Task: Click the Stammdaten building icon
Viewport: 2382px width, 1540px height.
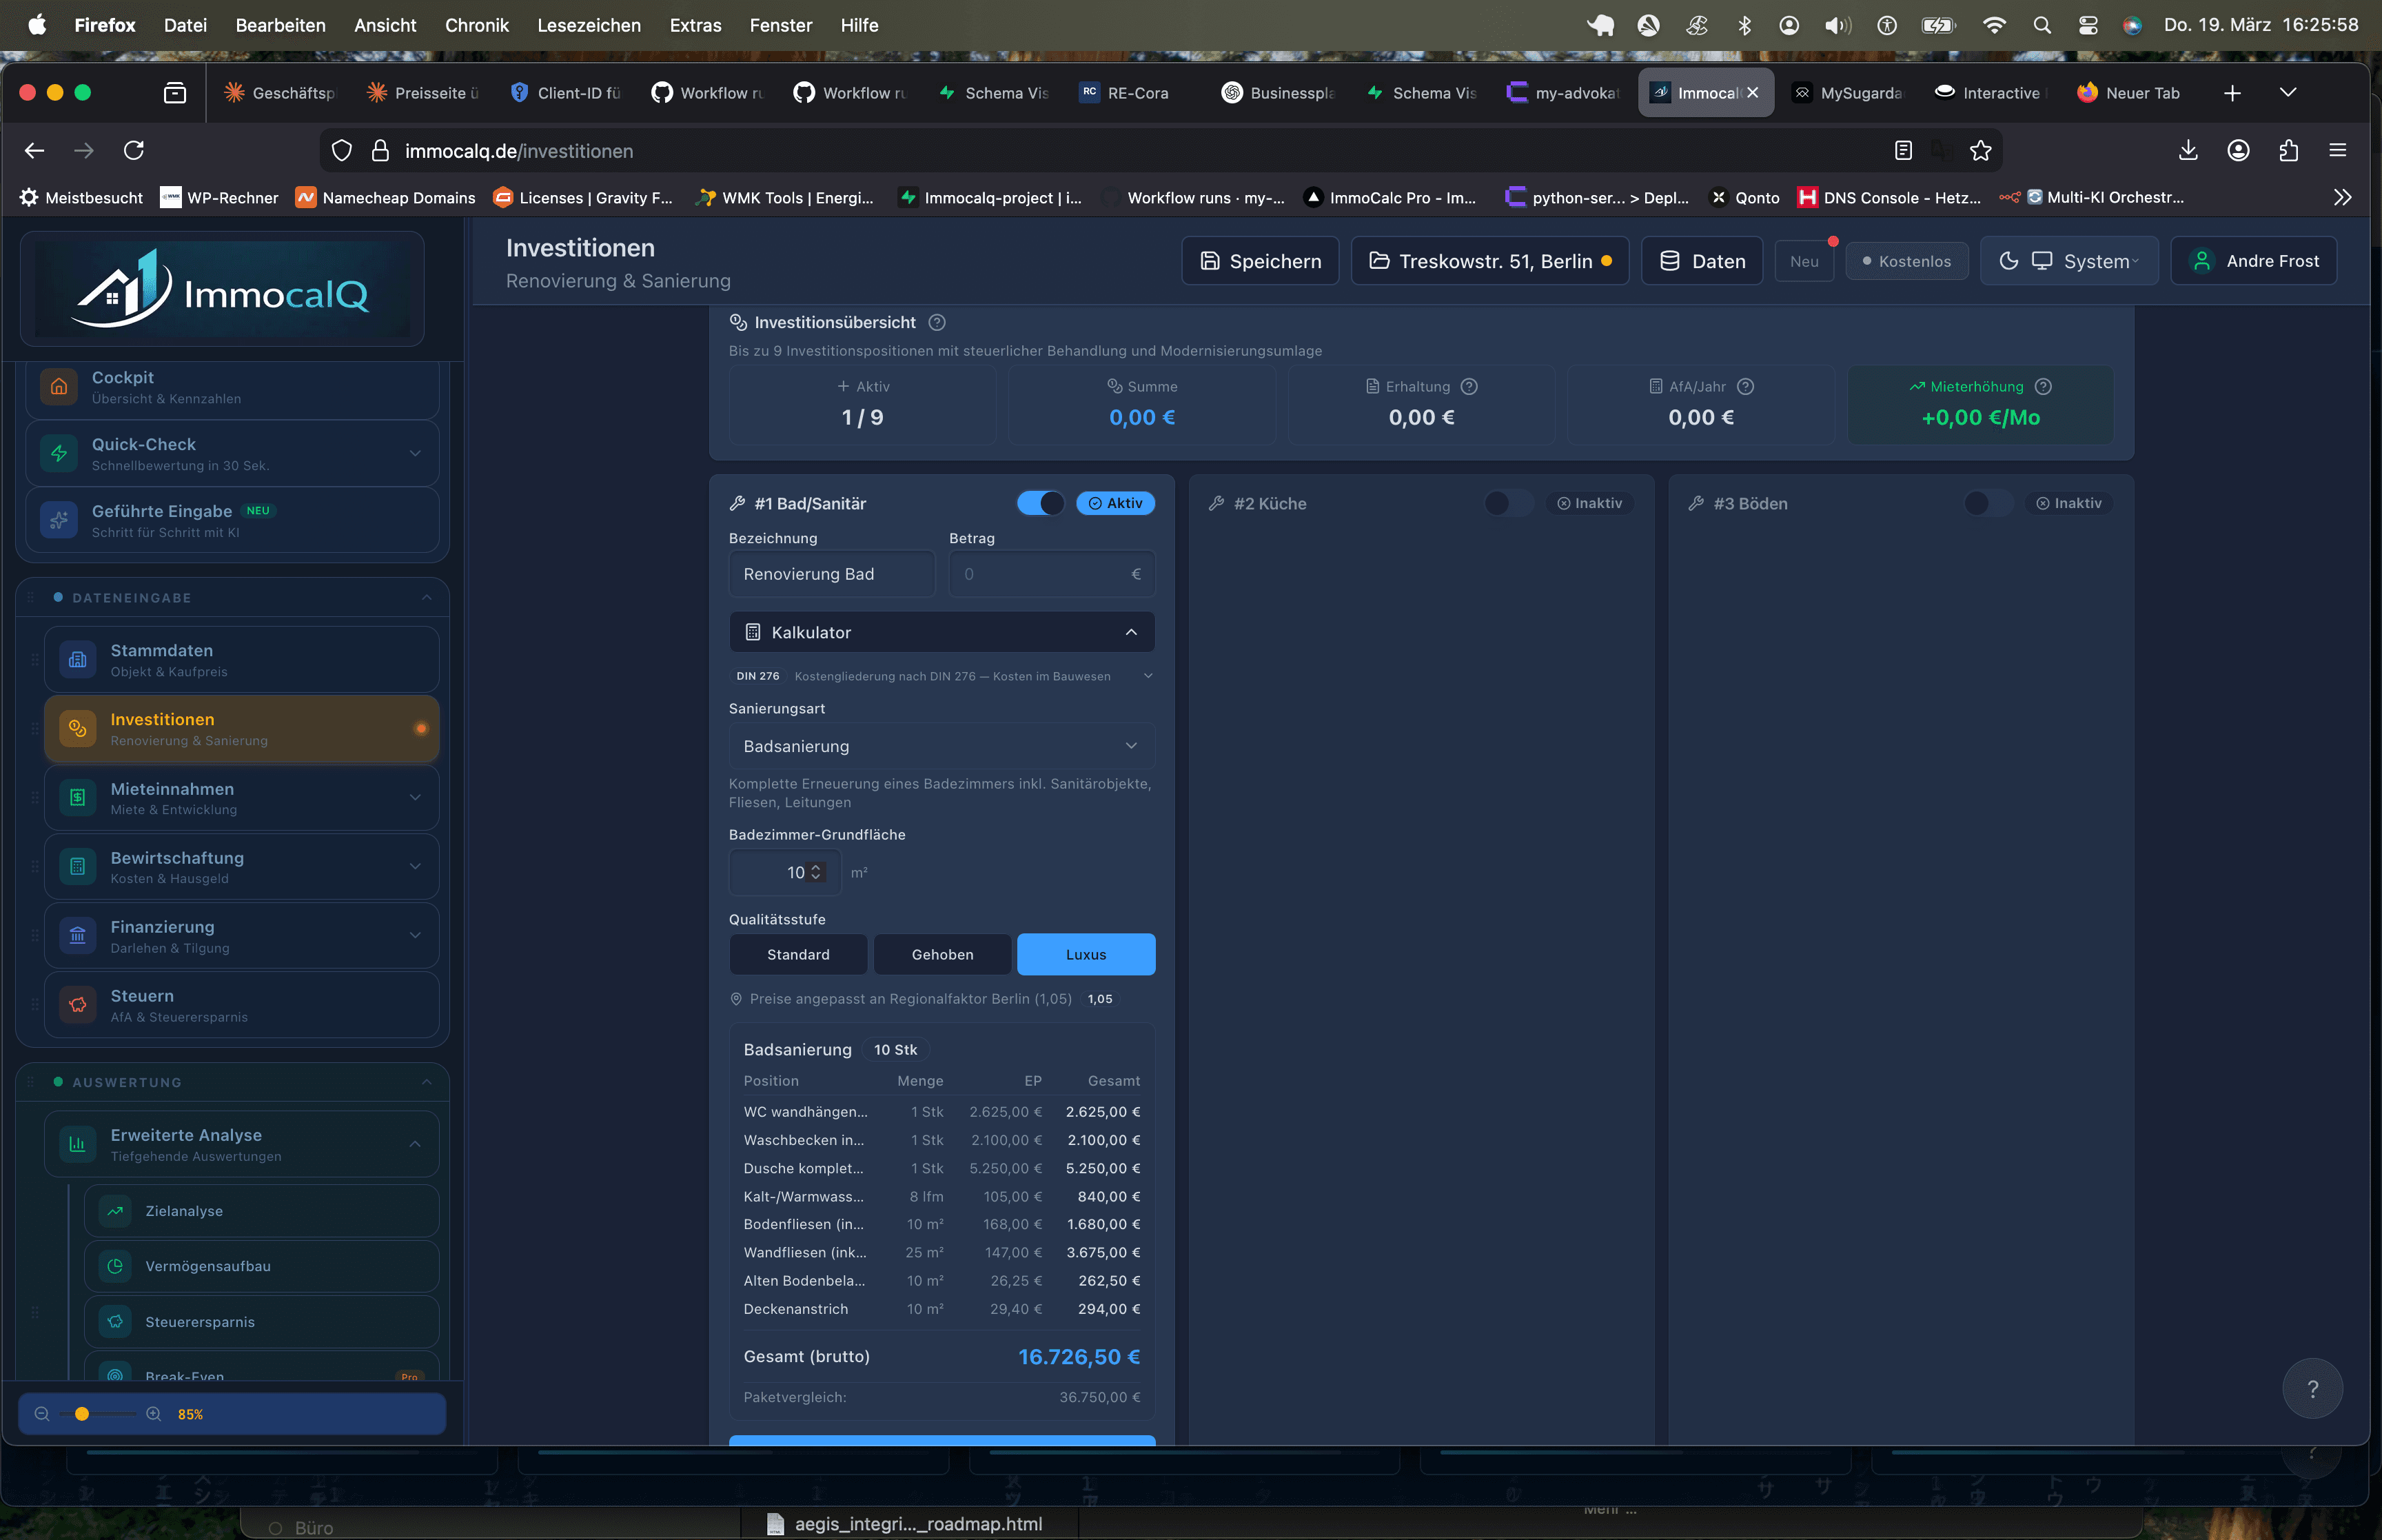Action: coord(78,660)
